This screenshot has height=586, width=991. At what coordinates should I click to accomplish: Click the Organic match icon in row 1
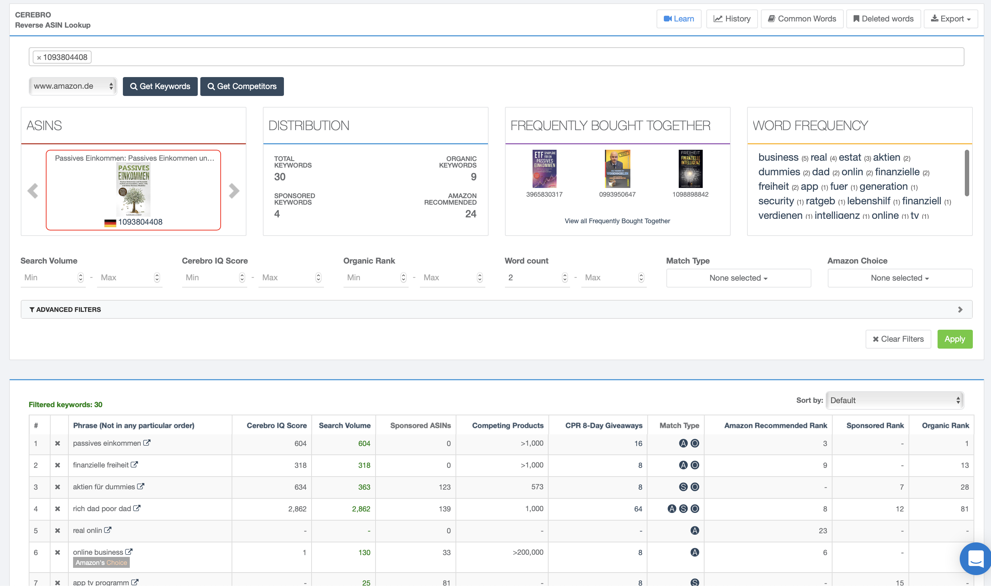pos(695,443)
